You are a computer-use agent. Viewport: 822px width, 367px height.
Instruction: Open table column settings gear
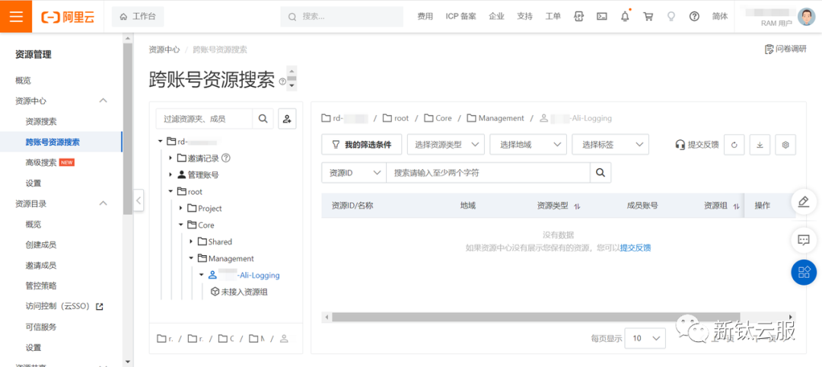tap(785, 145)
